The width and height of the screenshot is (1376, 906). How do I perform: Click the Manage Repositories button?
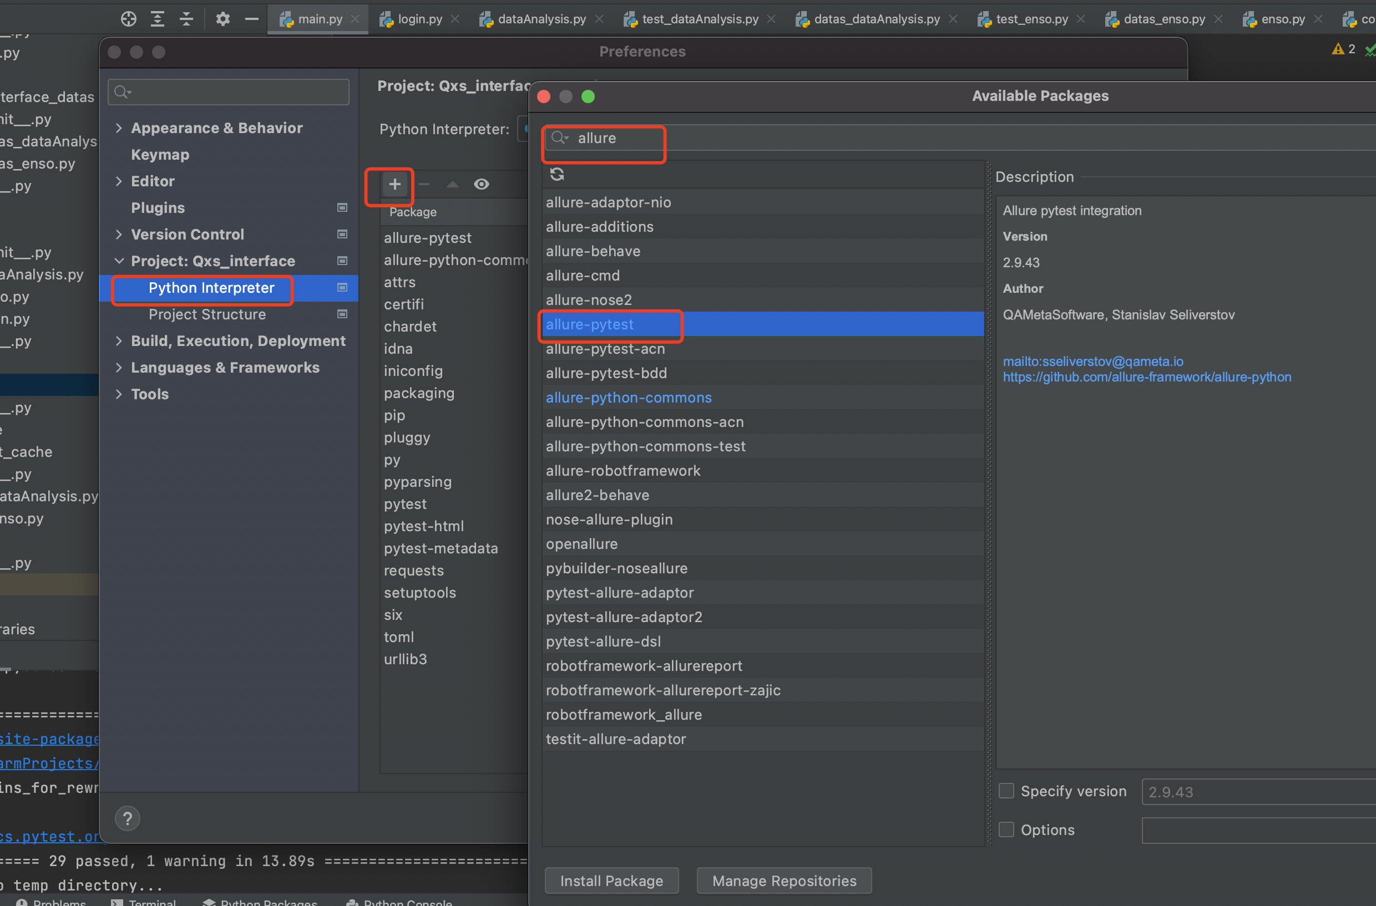pyautogui.click(x=784, y=880)
